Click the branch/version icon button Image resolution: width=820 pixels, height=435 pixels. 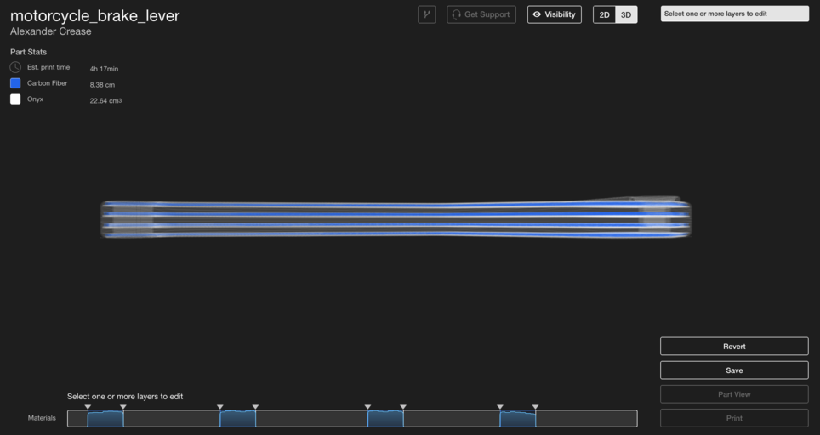click(x=427, y=14)
